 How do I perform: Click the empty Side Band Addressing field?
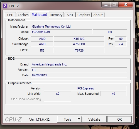pos(58,99)
